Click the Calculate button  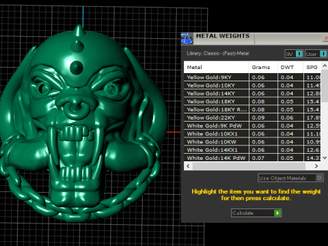(256, 213)
